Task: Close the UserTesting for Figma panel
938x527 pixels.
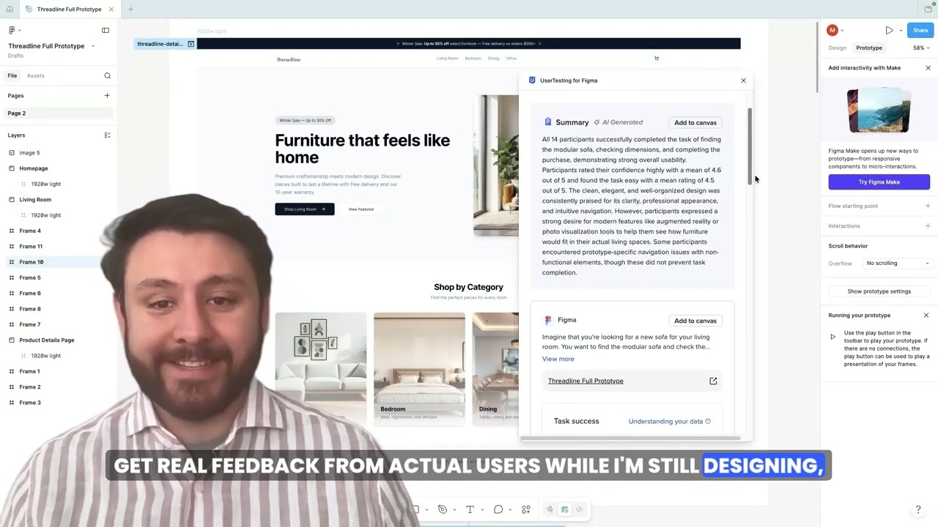Action: coord(743,81)
